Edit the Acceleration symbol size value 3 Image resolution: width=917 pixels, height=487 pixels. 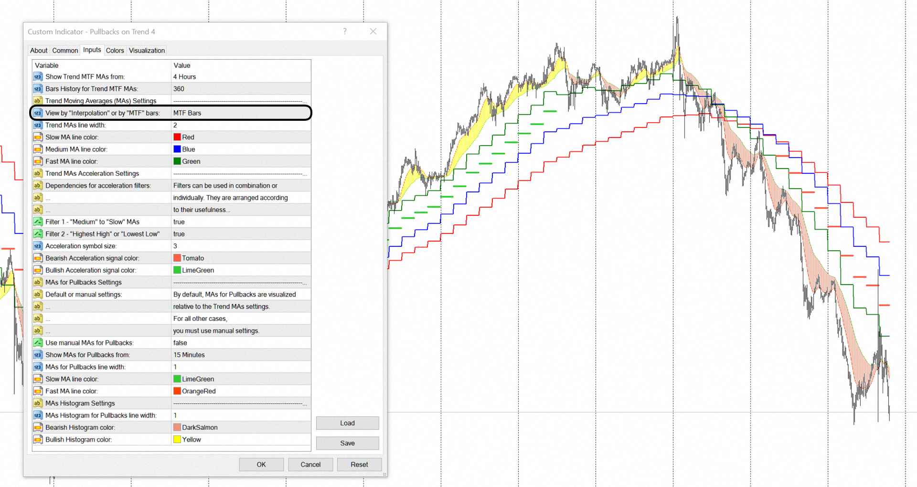pos(241,246)
